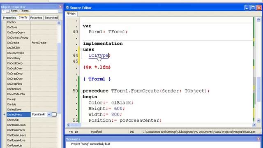
Task: Open the Favorites tab
Action: (x=36, y=18)
